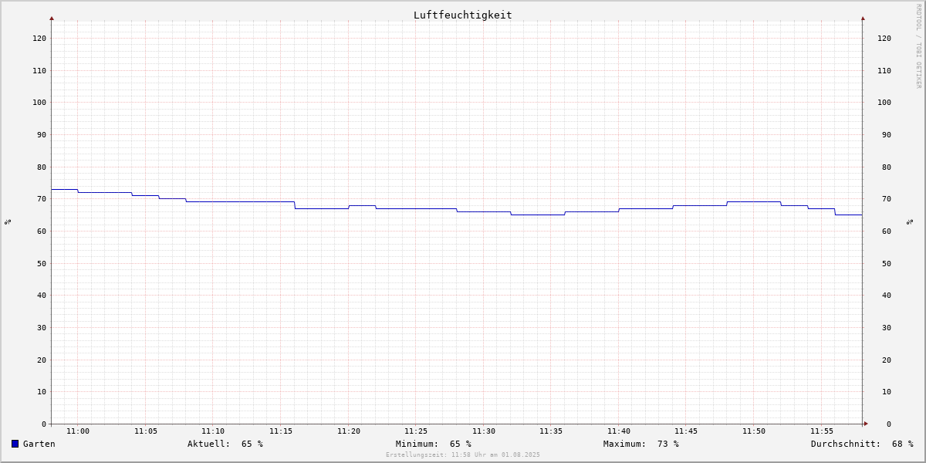Click the right-side % unit label

[x=910, y=221]
